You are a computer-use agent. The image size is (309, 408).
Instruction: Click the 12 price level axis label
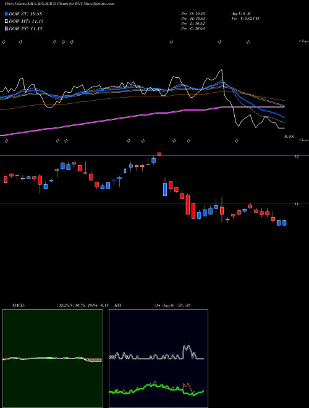296,156
